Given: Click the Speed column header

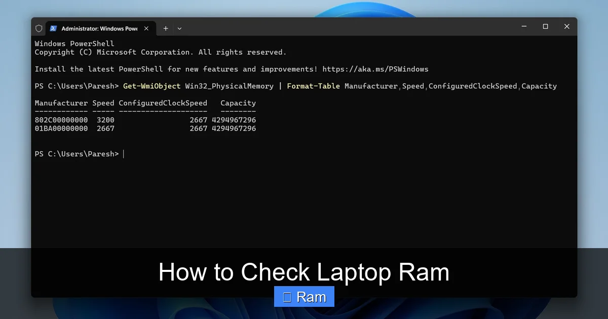Looking at the screenshot, I should pyautogui.click(x=103, y=103).
